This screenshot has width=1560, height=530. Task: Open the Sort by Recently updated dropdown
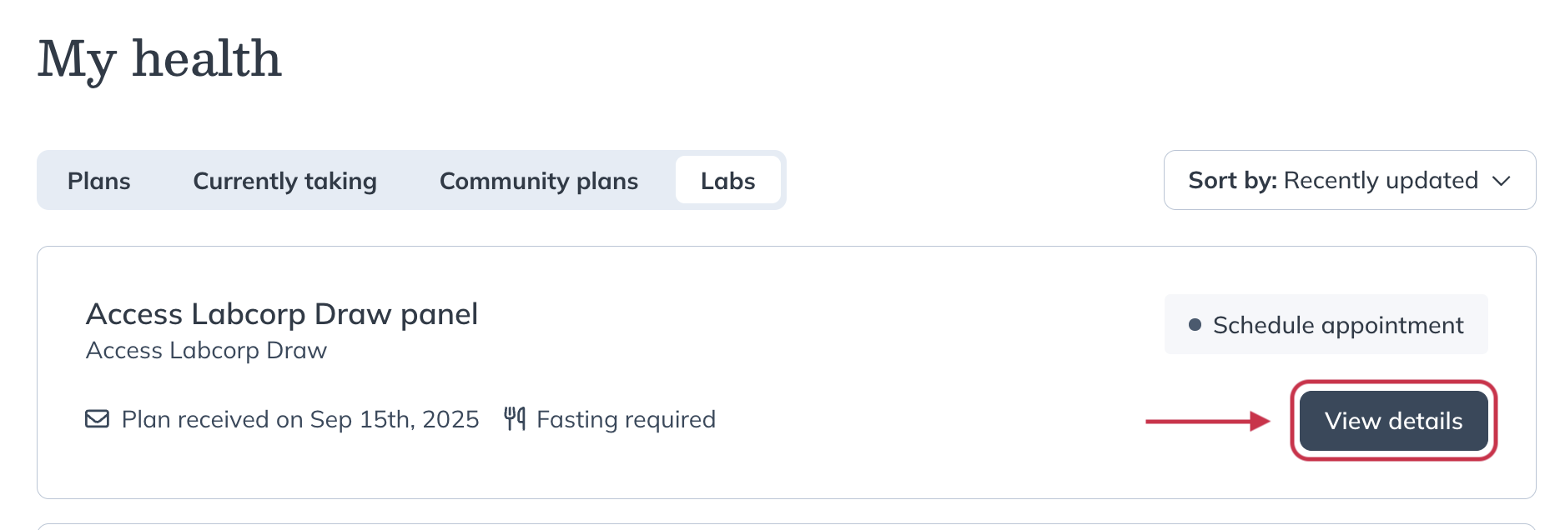pos(1349,180)
